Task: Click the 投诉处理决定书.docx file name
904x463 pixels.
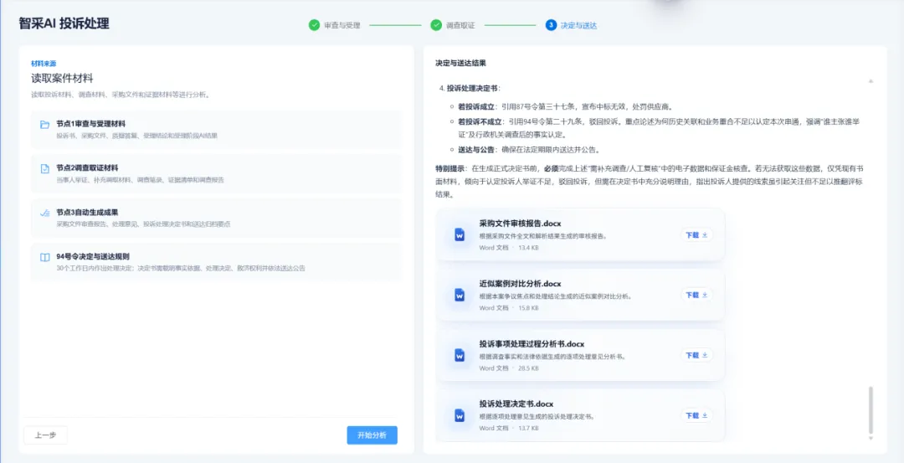Action: click(516, 404)
